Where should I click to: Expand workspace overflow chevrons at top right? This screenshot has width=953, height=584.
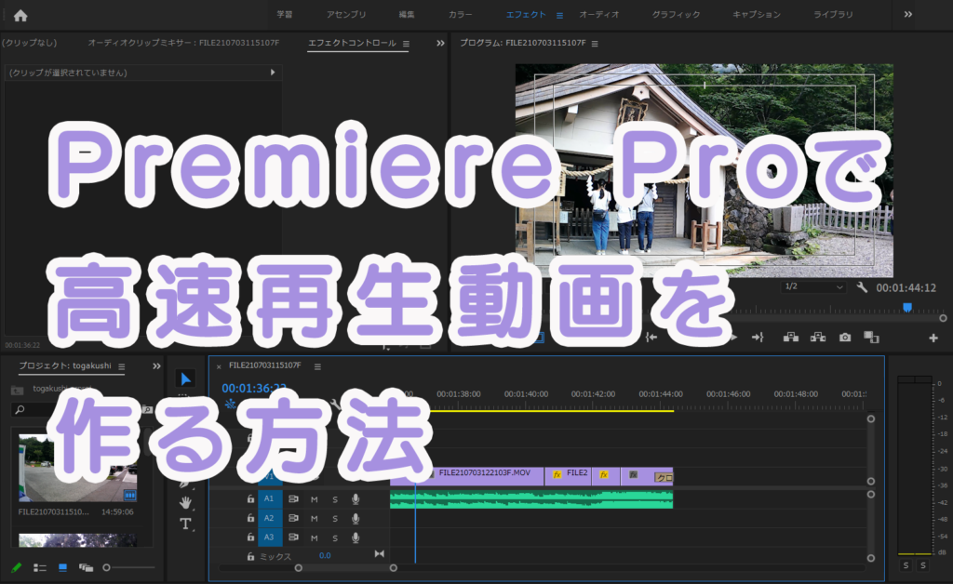coord(908,14)
